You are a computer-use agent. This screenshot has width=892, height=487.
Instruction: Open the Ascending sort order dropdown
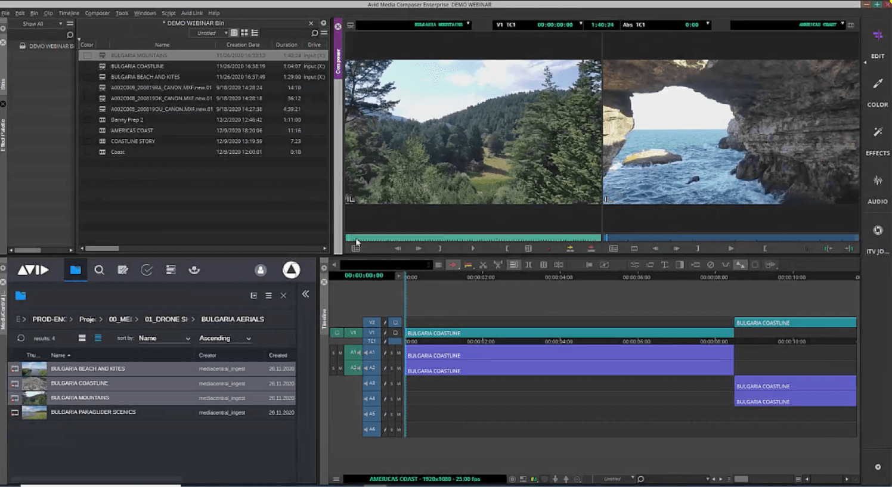[x=225, y=338]
